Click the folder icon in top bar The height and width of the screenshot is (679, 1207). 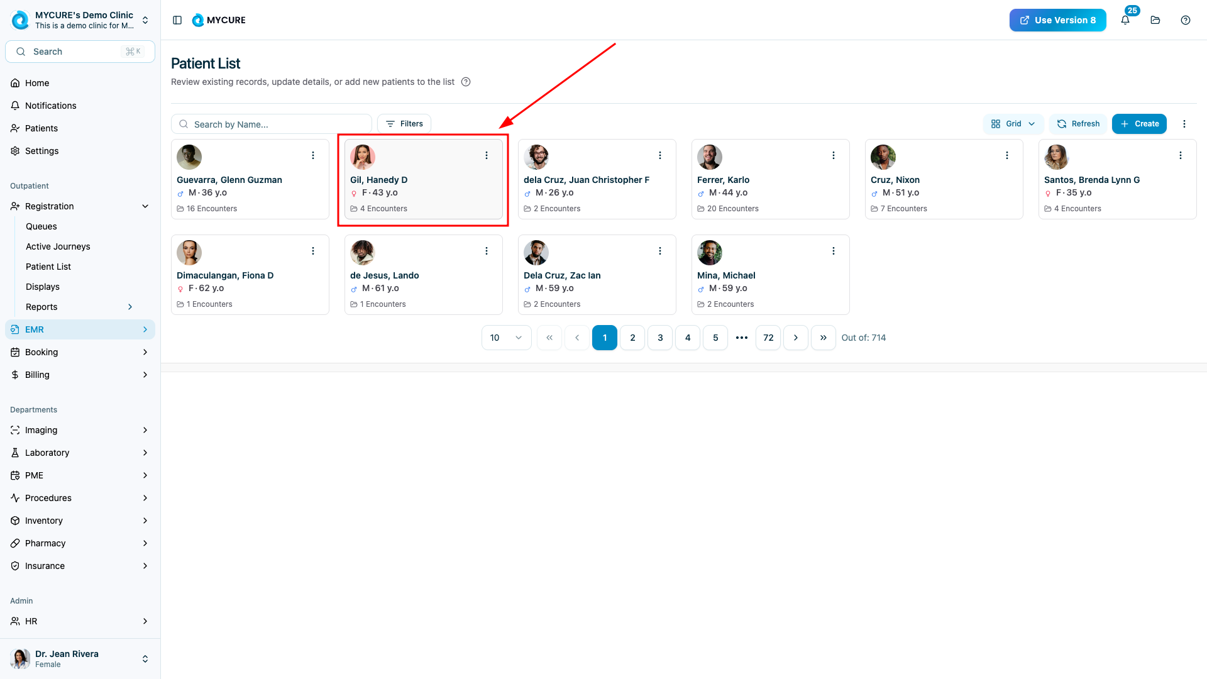click(x=1155, y=20)
